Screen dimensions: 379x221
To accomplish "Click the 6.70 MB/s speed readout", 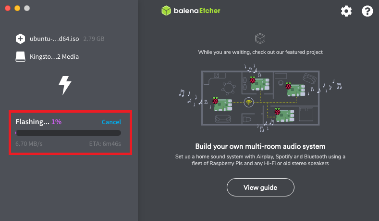I will [29, 143].
